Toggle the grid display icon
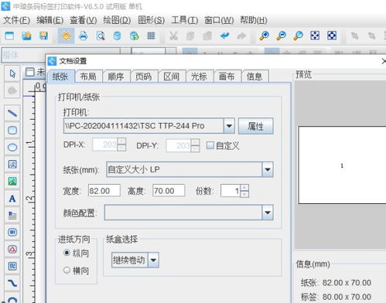The height and width of the screenshot is (303, 386). [x=151, y=36]
